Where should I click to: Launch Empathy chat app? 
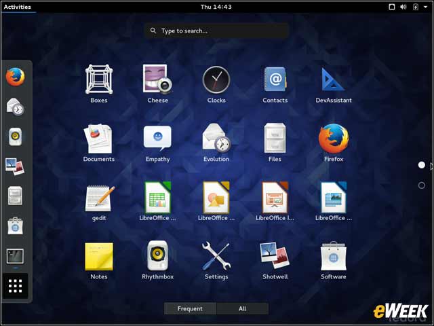point(157,143)
